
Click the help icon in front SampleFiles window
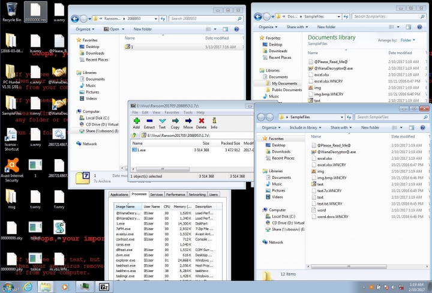pyautogui.click(x=422, y=128)
